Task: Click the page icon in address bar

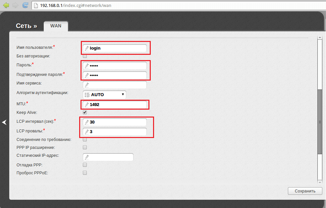Action: point(36,6)
